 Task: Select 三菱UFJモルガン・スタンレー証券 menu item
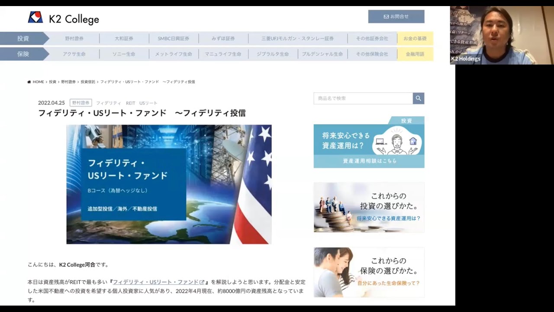pos(298,39)
